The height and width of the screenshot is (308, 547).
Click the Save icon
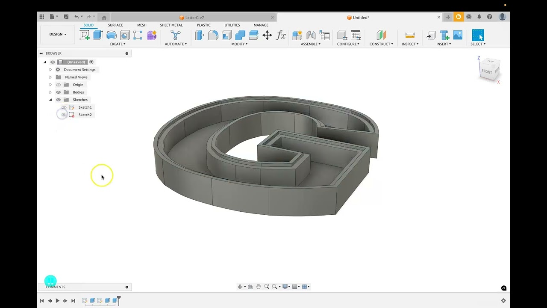click(x=66, y=17)
